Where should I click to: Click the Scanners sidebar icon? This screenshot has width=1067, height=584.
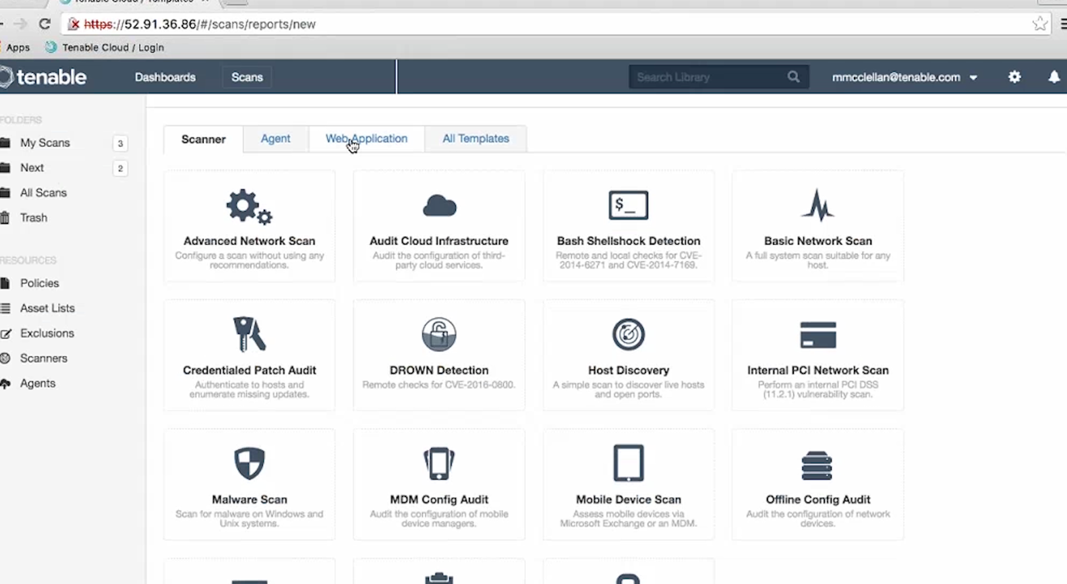click(5, 358)
